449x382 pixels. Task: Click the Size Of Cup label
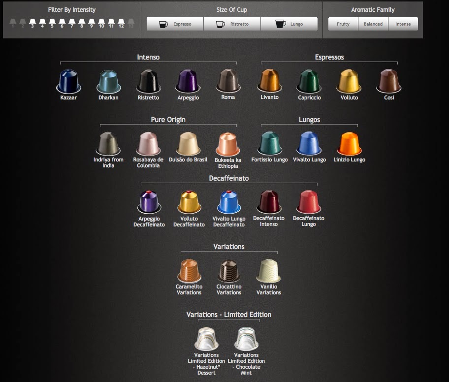tap(232, 10)
